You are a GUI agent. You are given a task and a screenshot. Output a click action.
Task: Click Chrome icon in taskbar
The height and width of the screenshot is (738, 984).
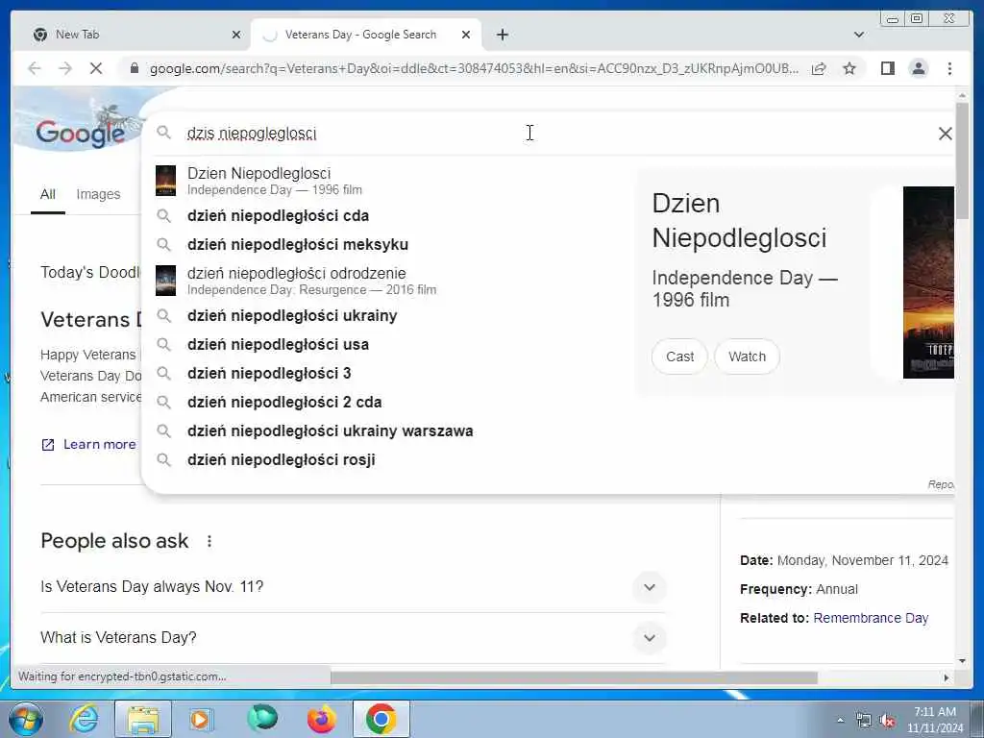[x=381, y=719]
